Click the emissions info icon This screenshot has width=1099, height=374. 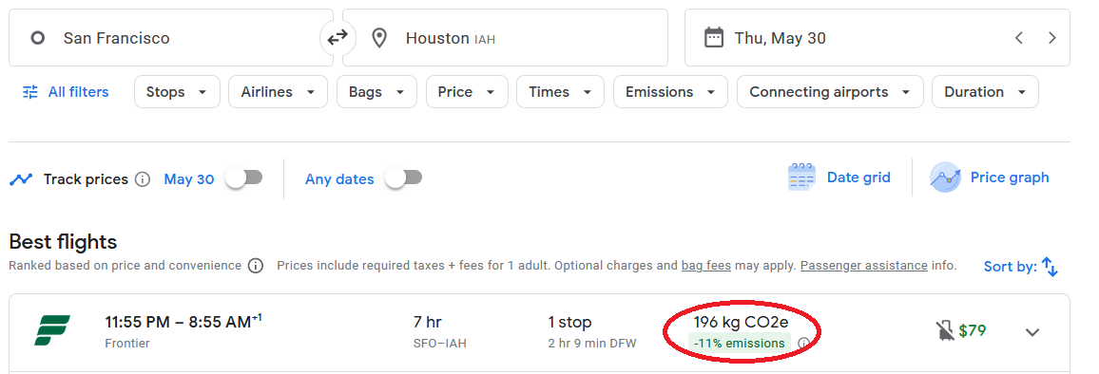pos(803,344)
